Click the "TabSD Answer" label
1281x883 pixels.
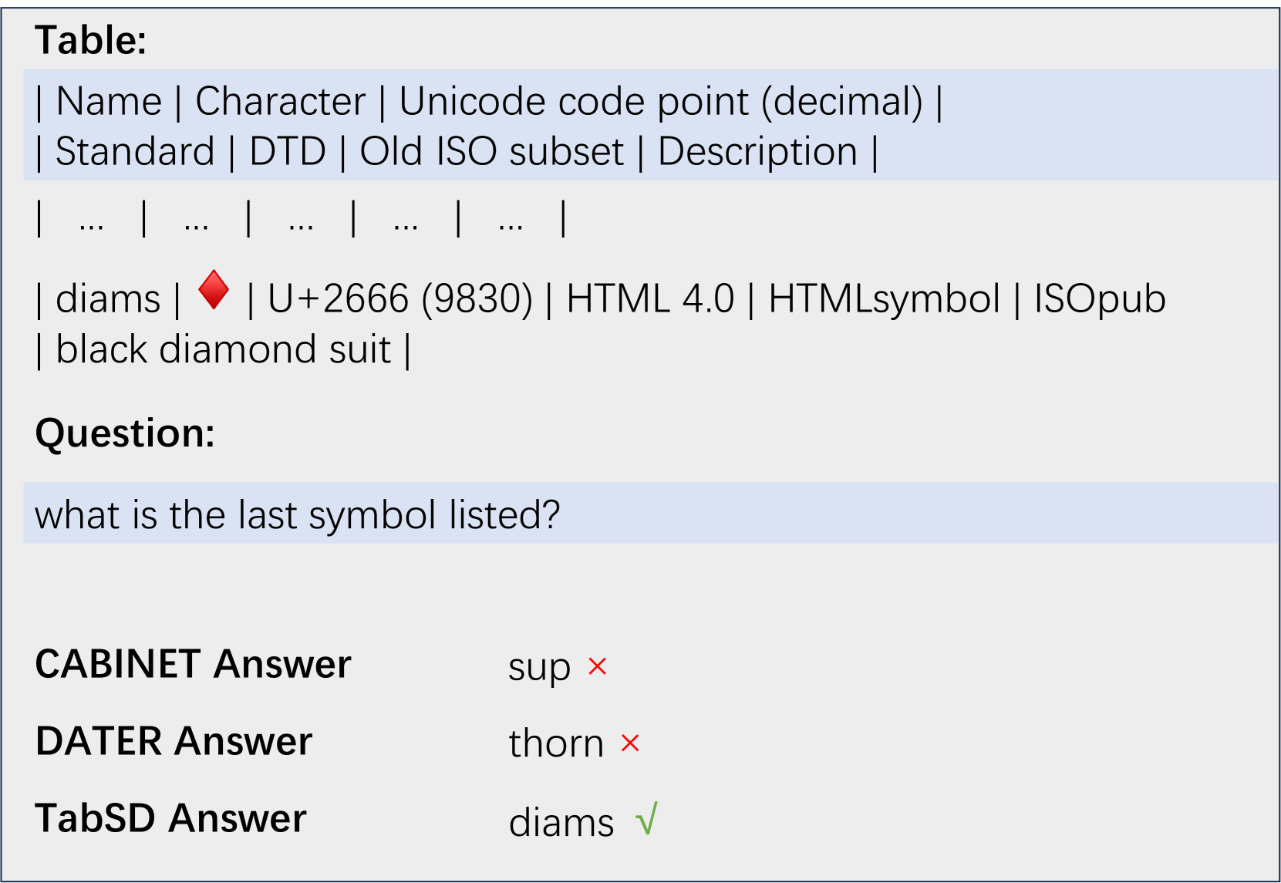point(170,818)
